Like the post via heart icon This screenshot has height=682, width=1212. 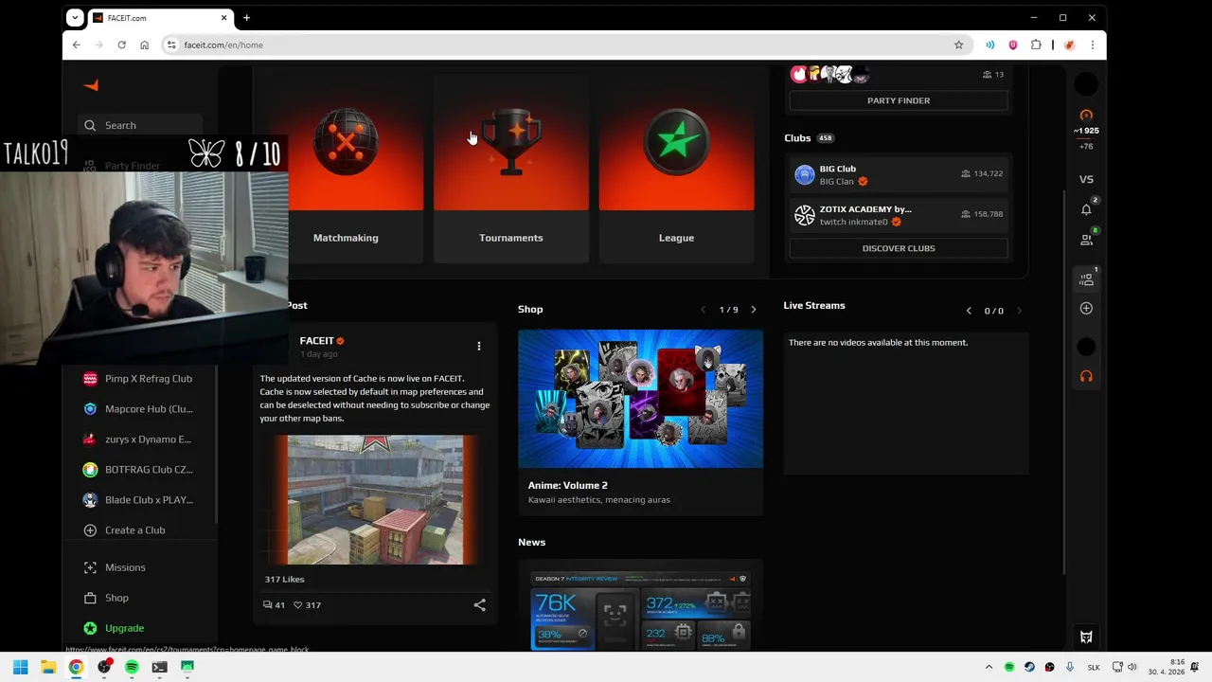coord(297,604)
